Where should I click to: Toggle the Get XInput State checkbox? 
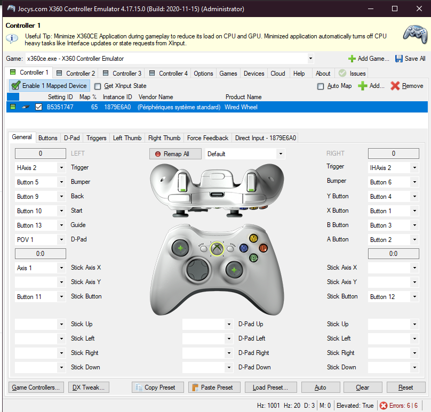(x=98, y=86)
